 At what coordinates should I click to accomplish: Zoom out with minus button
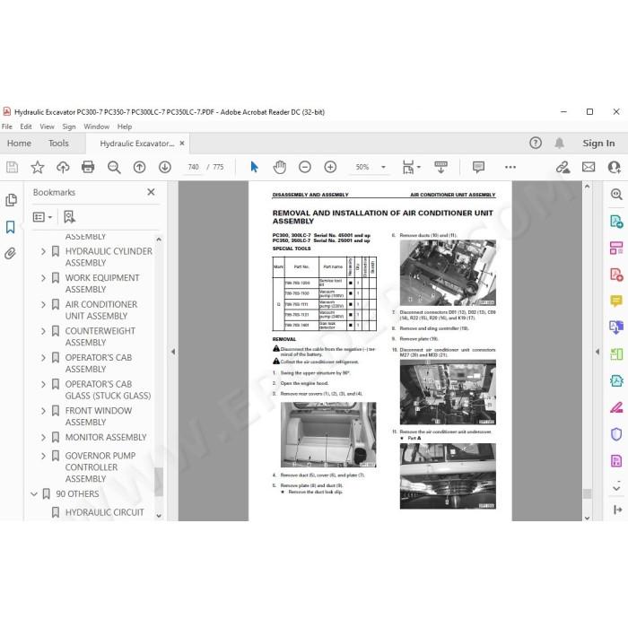coord(305,167)
